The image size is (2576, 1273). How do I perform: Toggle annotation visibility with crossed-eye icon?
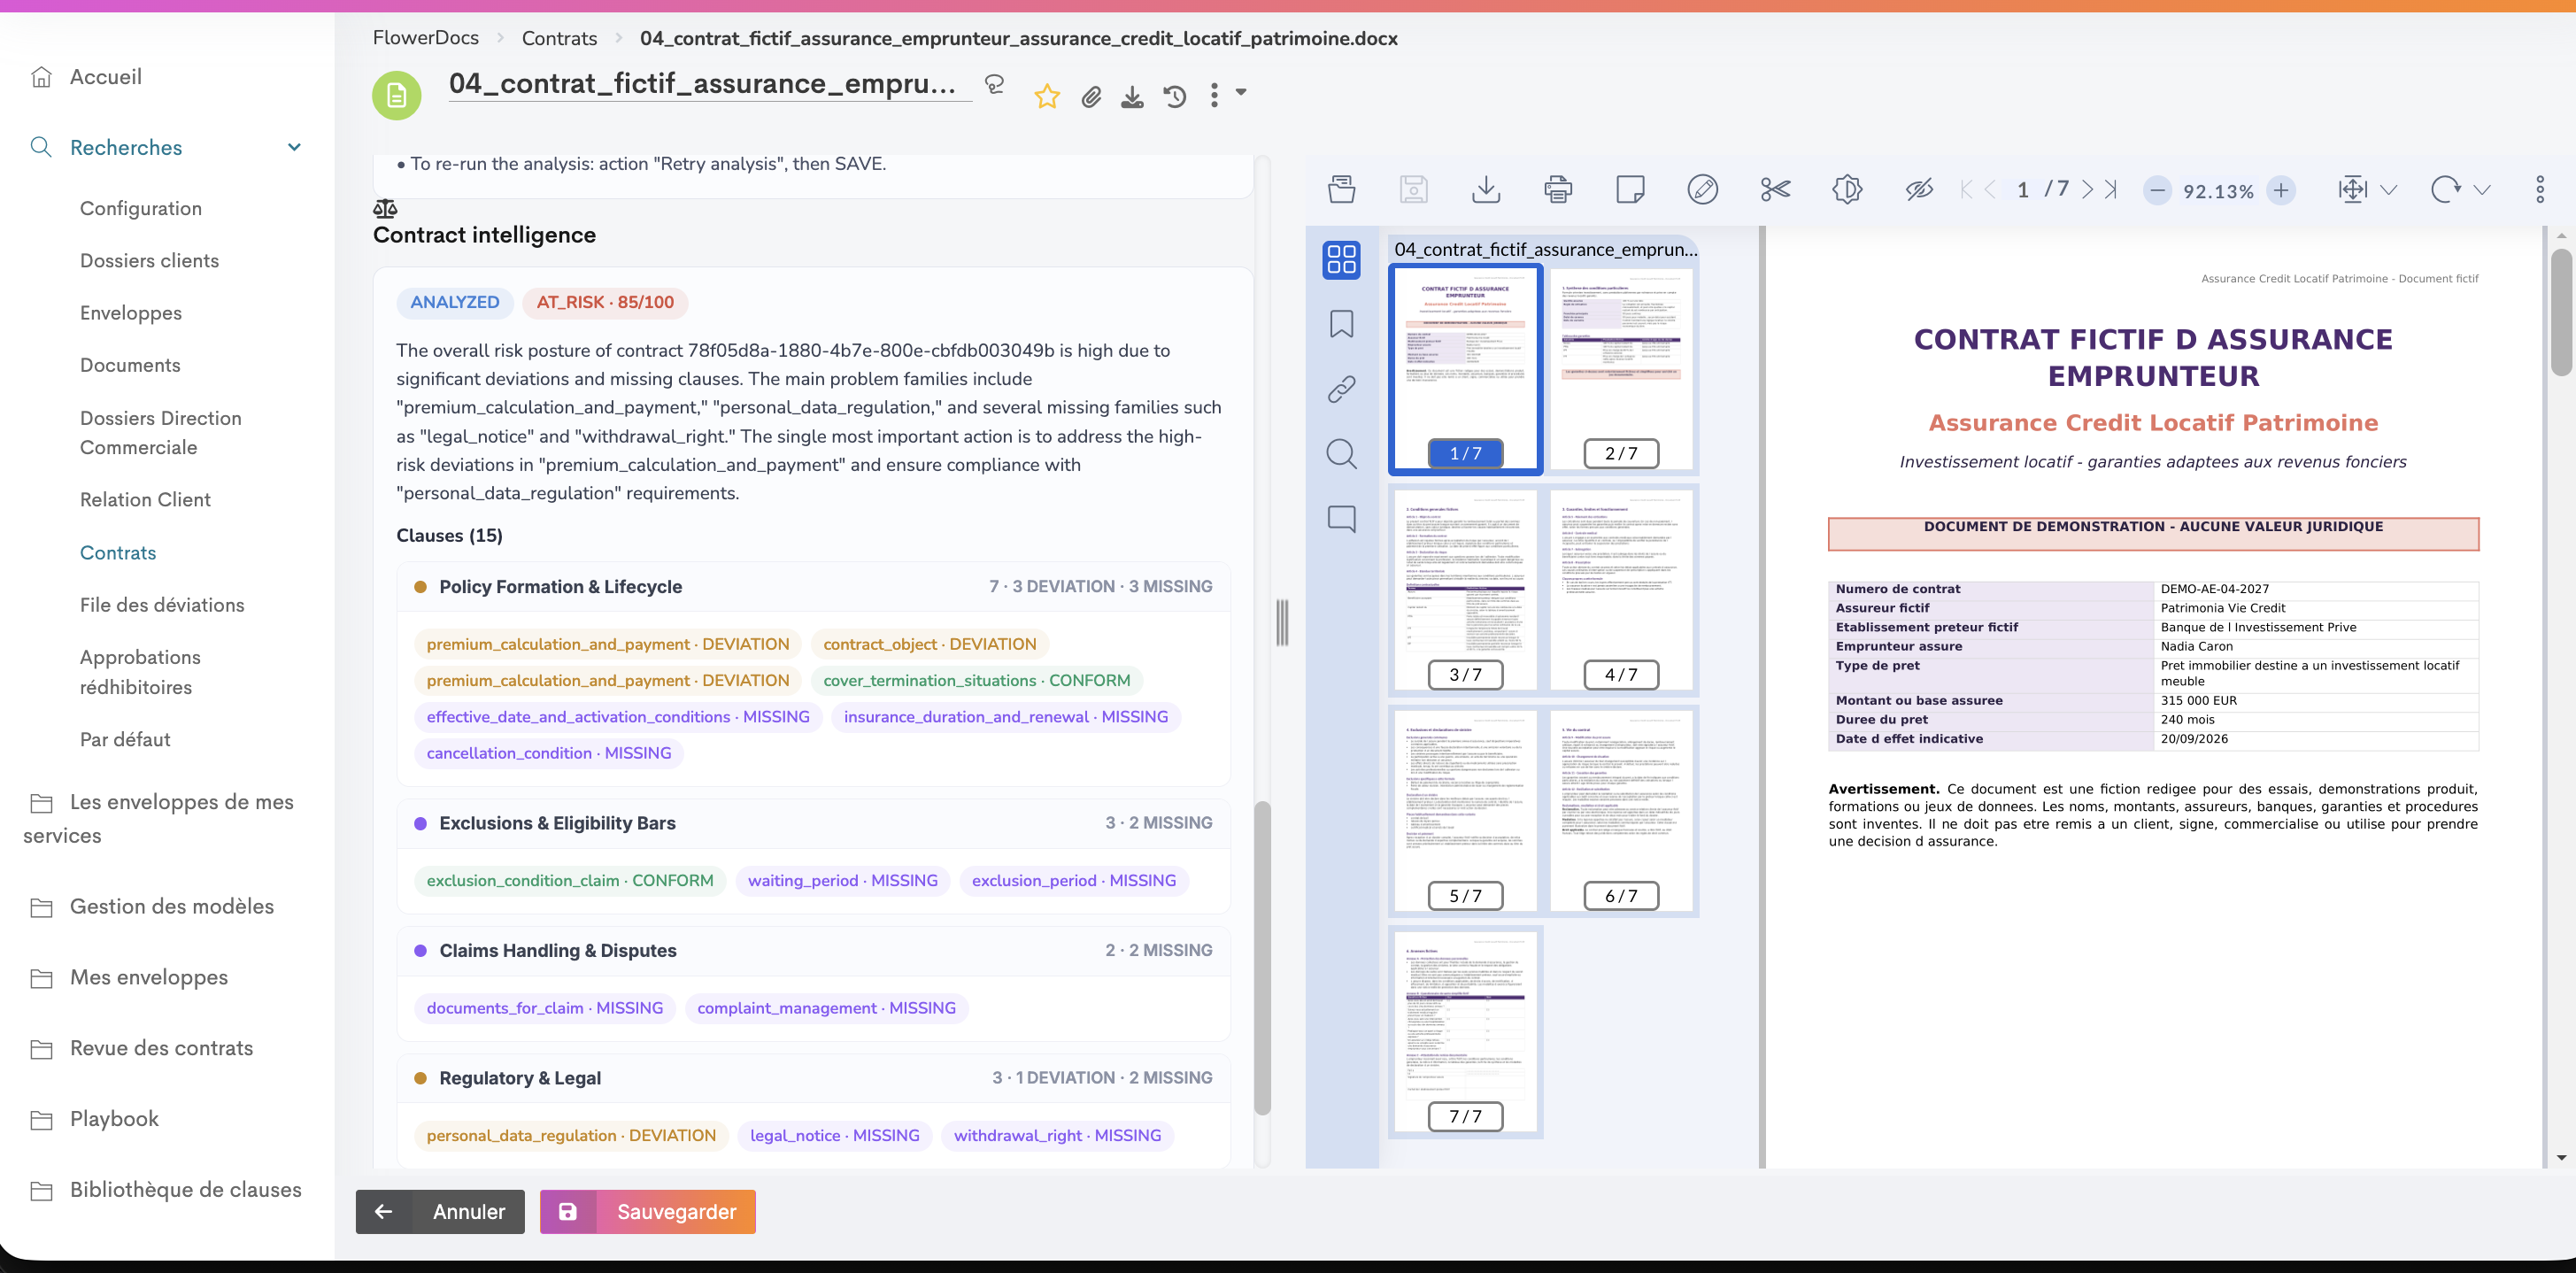pos(1919,189)
